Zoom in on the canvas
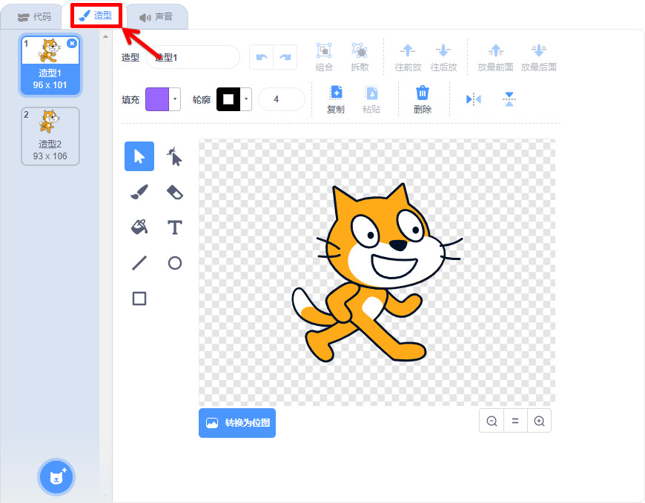Image resolution: width=645 pixels, height=503 pixels. (539, 421)
